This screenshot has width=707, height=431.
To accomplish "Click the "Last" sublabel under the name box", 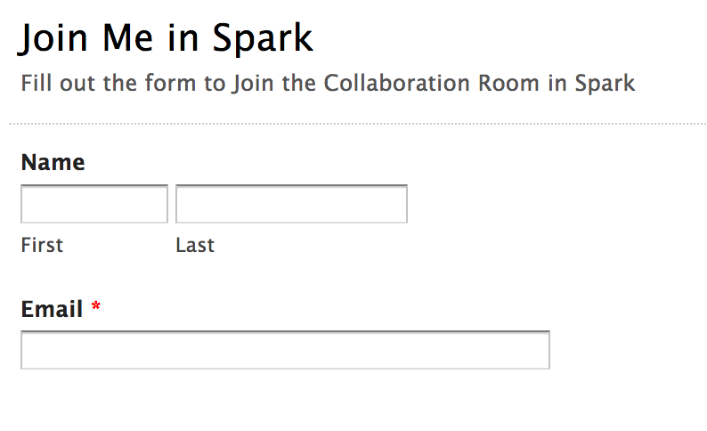I will tap(195, 245).
